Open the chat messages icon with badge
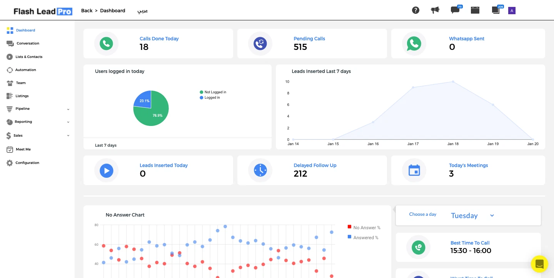This screenshot has height=278, width=554. tap(455, 10)
